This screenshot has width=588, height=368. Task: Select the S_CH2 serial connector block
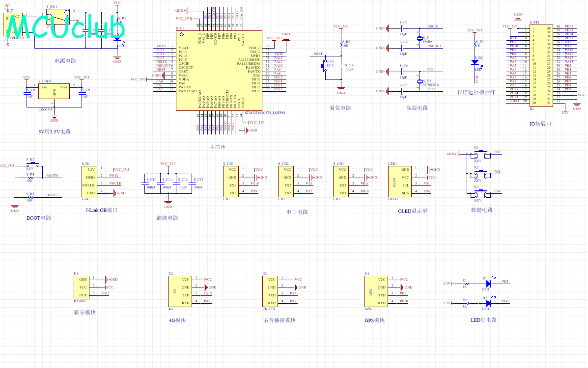click(x=286, y=182)
